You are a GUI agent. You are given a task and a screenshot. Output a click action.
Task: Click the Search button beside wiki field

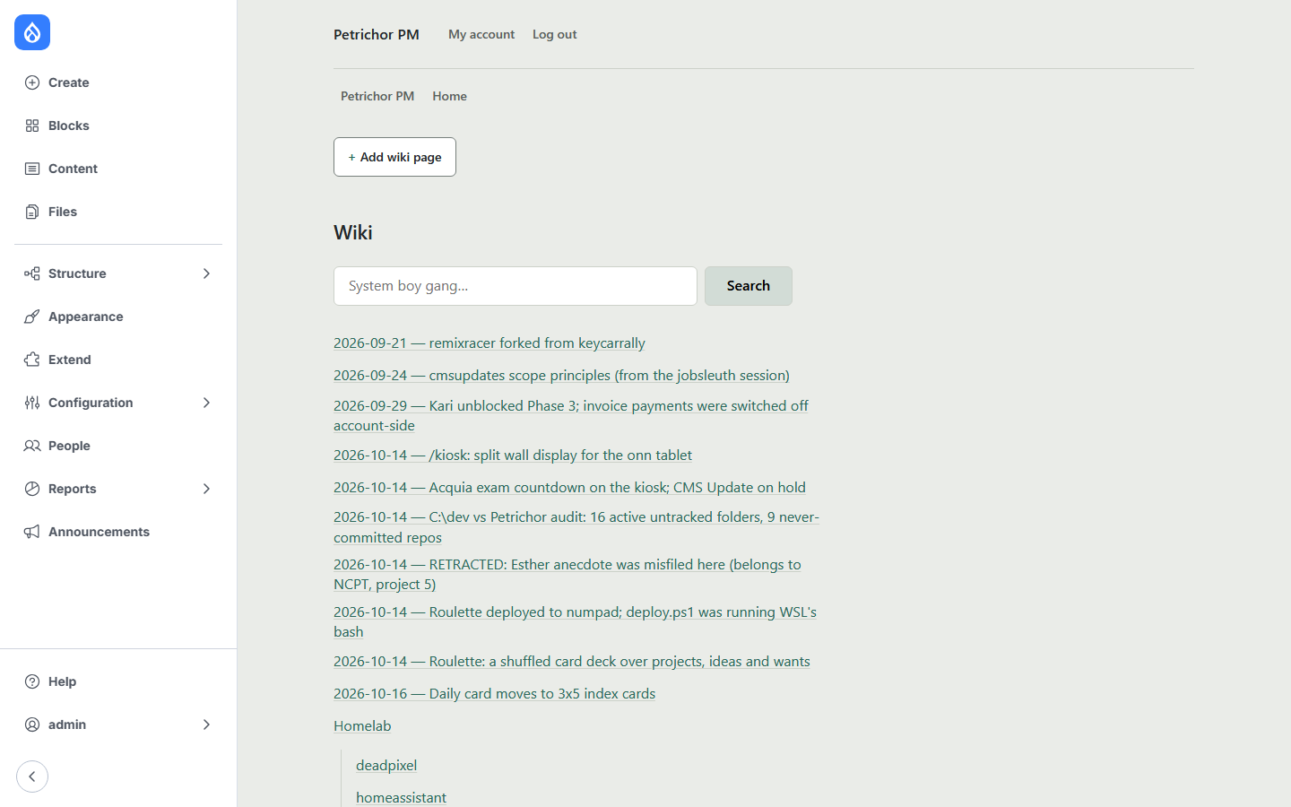[749, 286]
